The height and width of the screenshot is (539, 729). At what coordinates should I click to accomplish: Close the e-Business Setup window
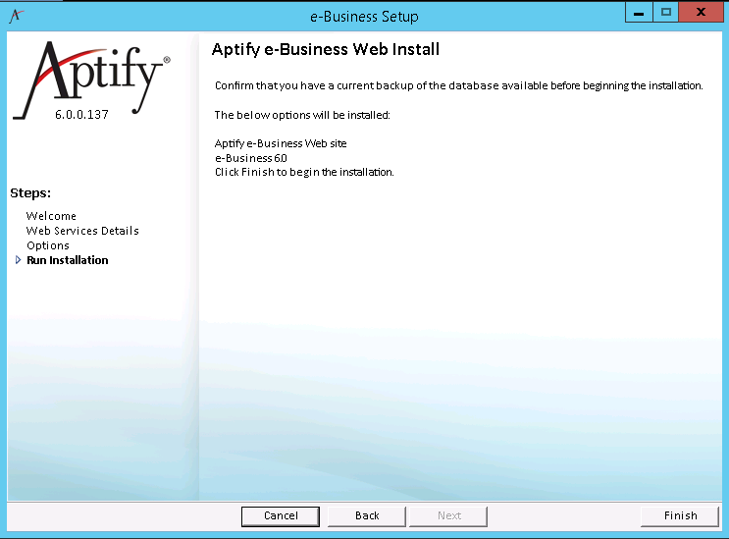(x=701, y=13)
